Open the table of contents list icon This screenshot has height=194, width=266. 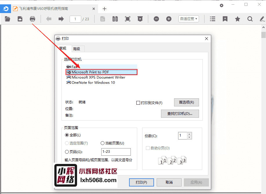coord(213,19)
